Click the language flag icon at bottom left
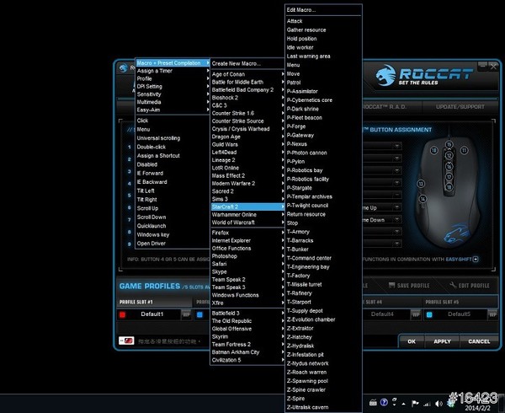The width and height of the screenshot is (505, 413). click(126, 341)
